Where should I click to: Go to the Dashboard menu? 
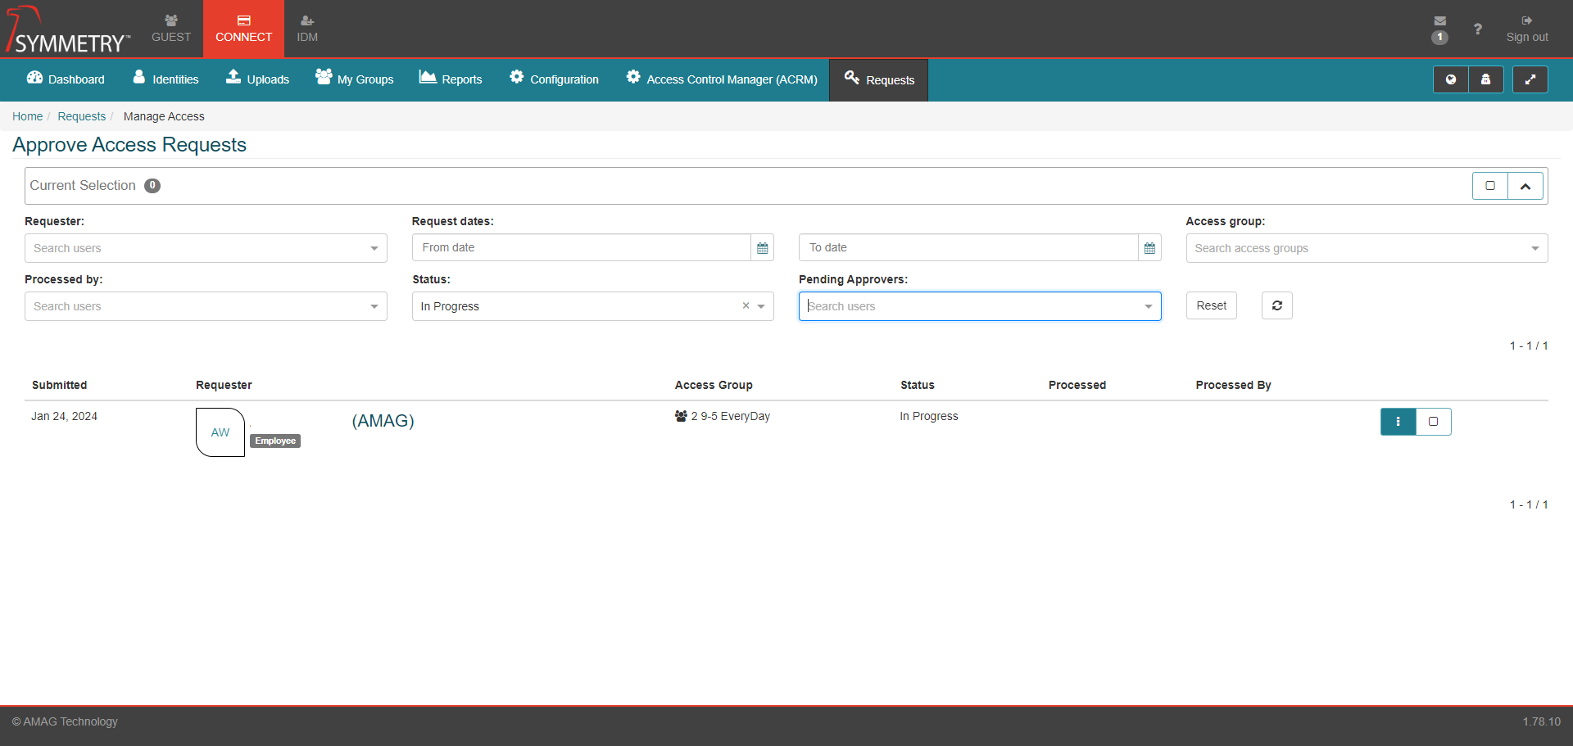(x=66, y=79)
